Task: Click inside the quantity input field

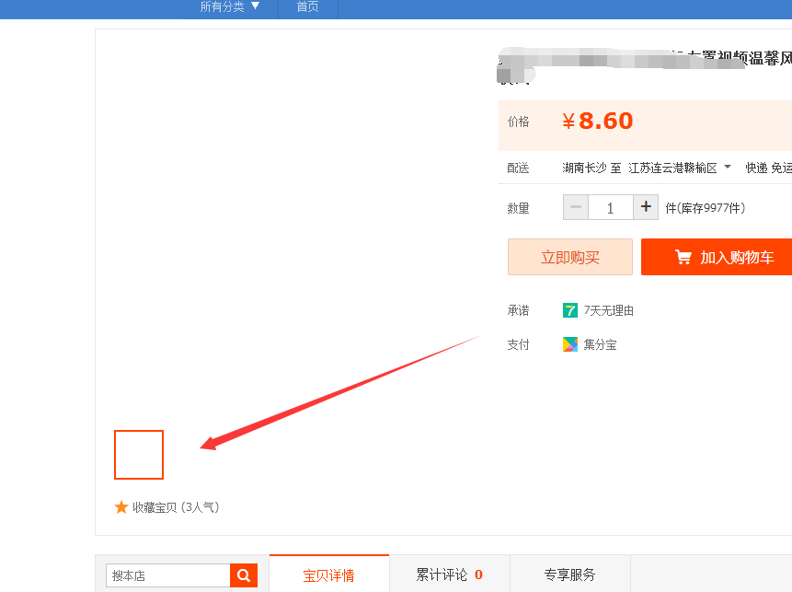Action: pos(610,206)
